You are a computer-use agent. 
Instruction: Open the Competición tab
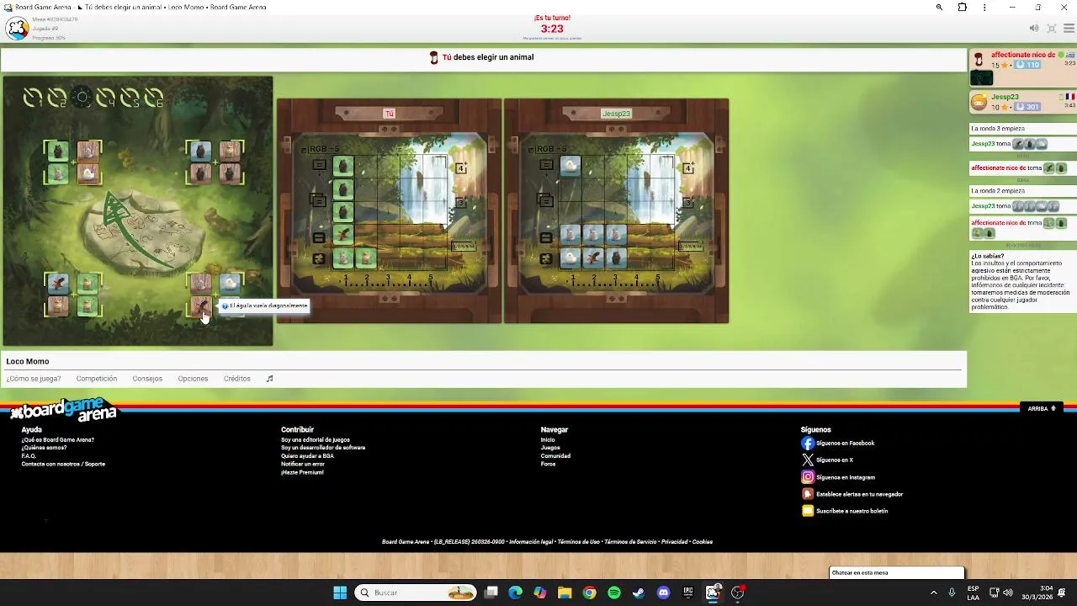[x=97, y=379]
